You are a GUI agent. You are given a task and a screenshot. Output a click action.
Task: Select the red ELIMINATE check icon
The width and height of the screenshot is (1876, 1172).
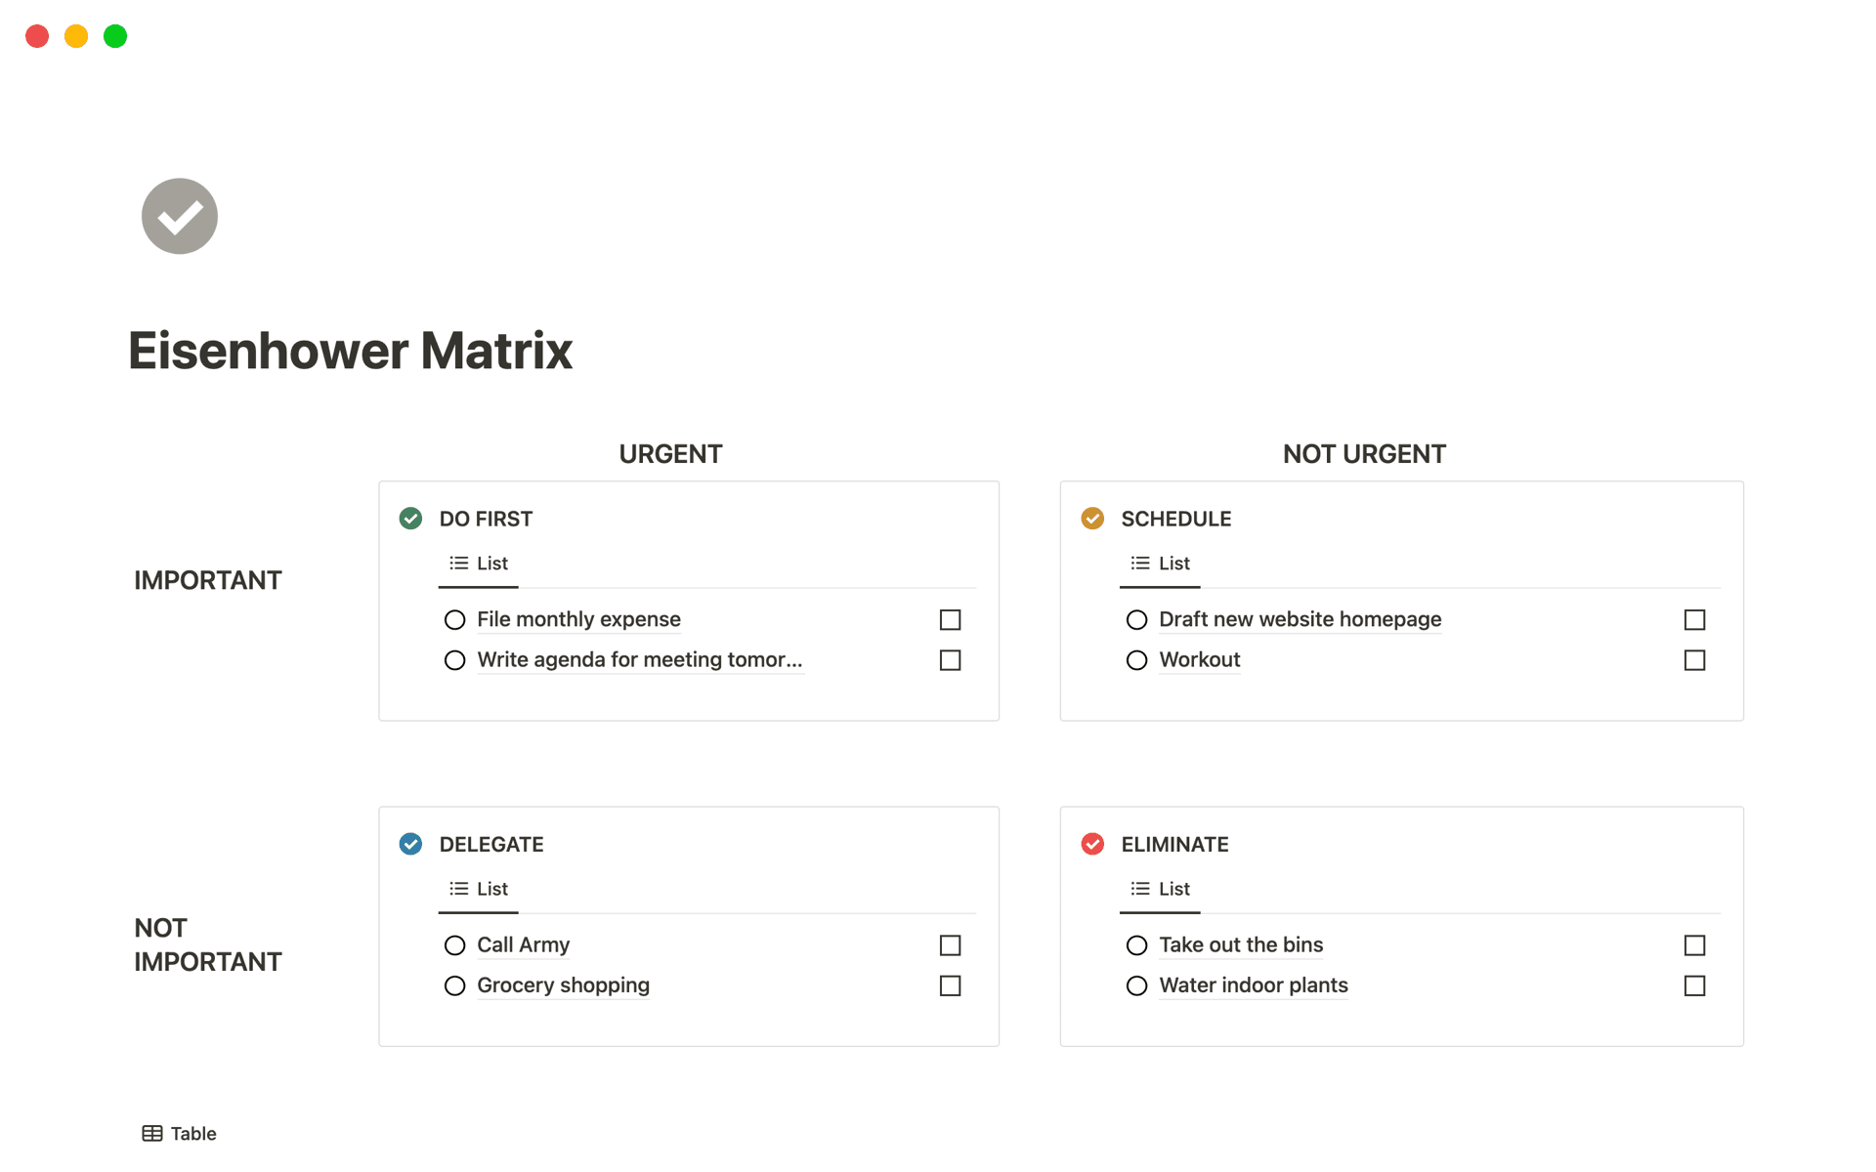point(1092,844)
